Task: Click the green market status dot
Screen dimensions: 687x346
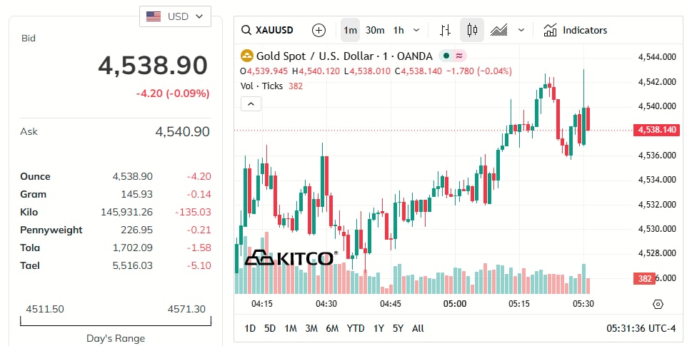Action: point(446,56)
